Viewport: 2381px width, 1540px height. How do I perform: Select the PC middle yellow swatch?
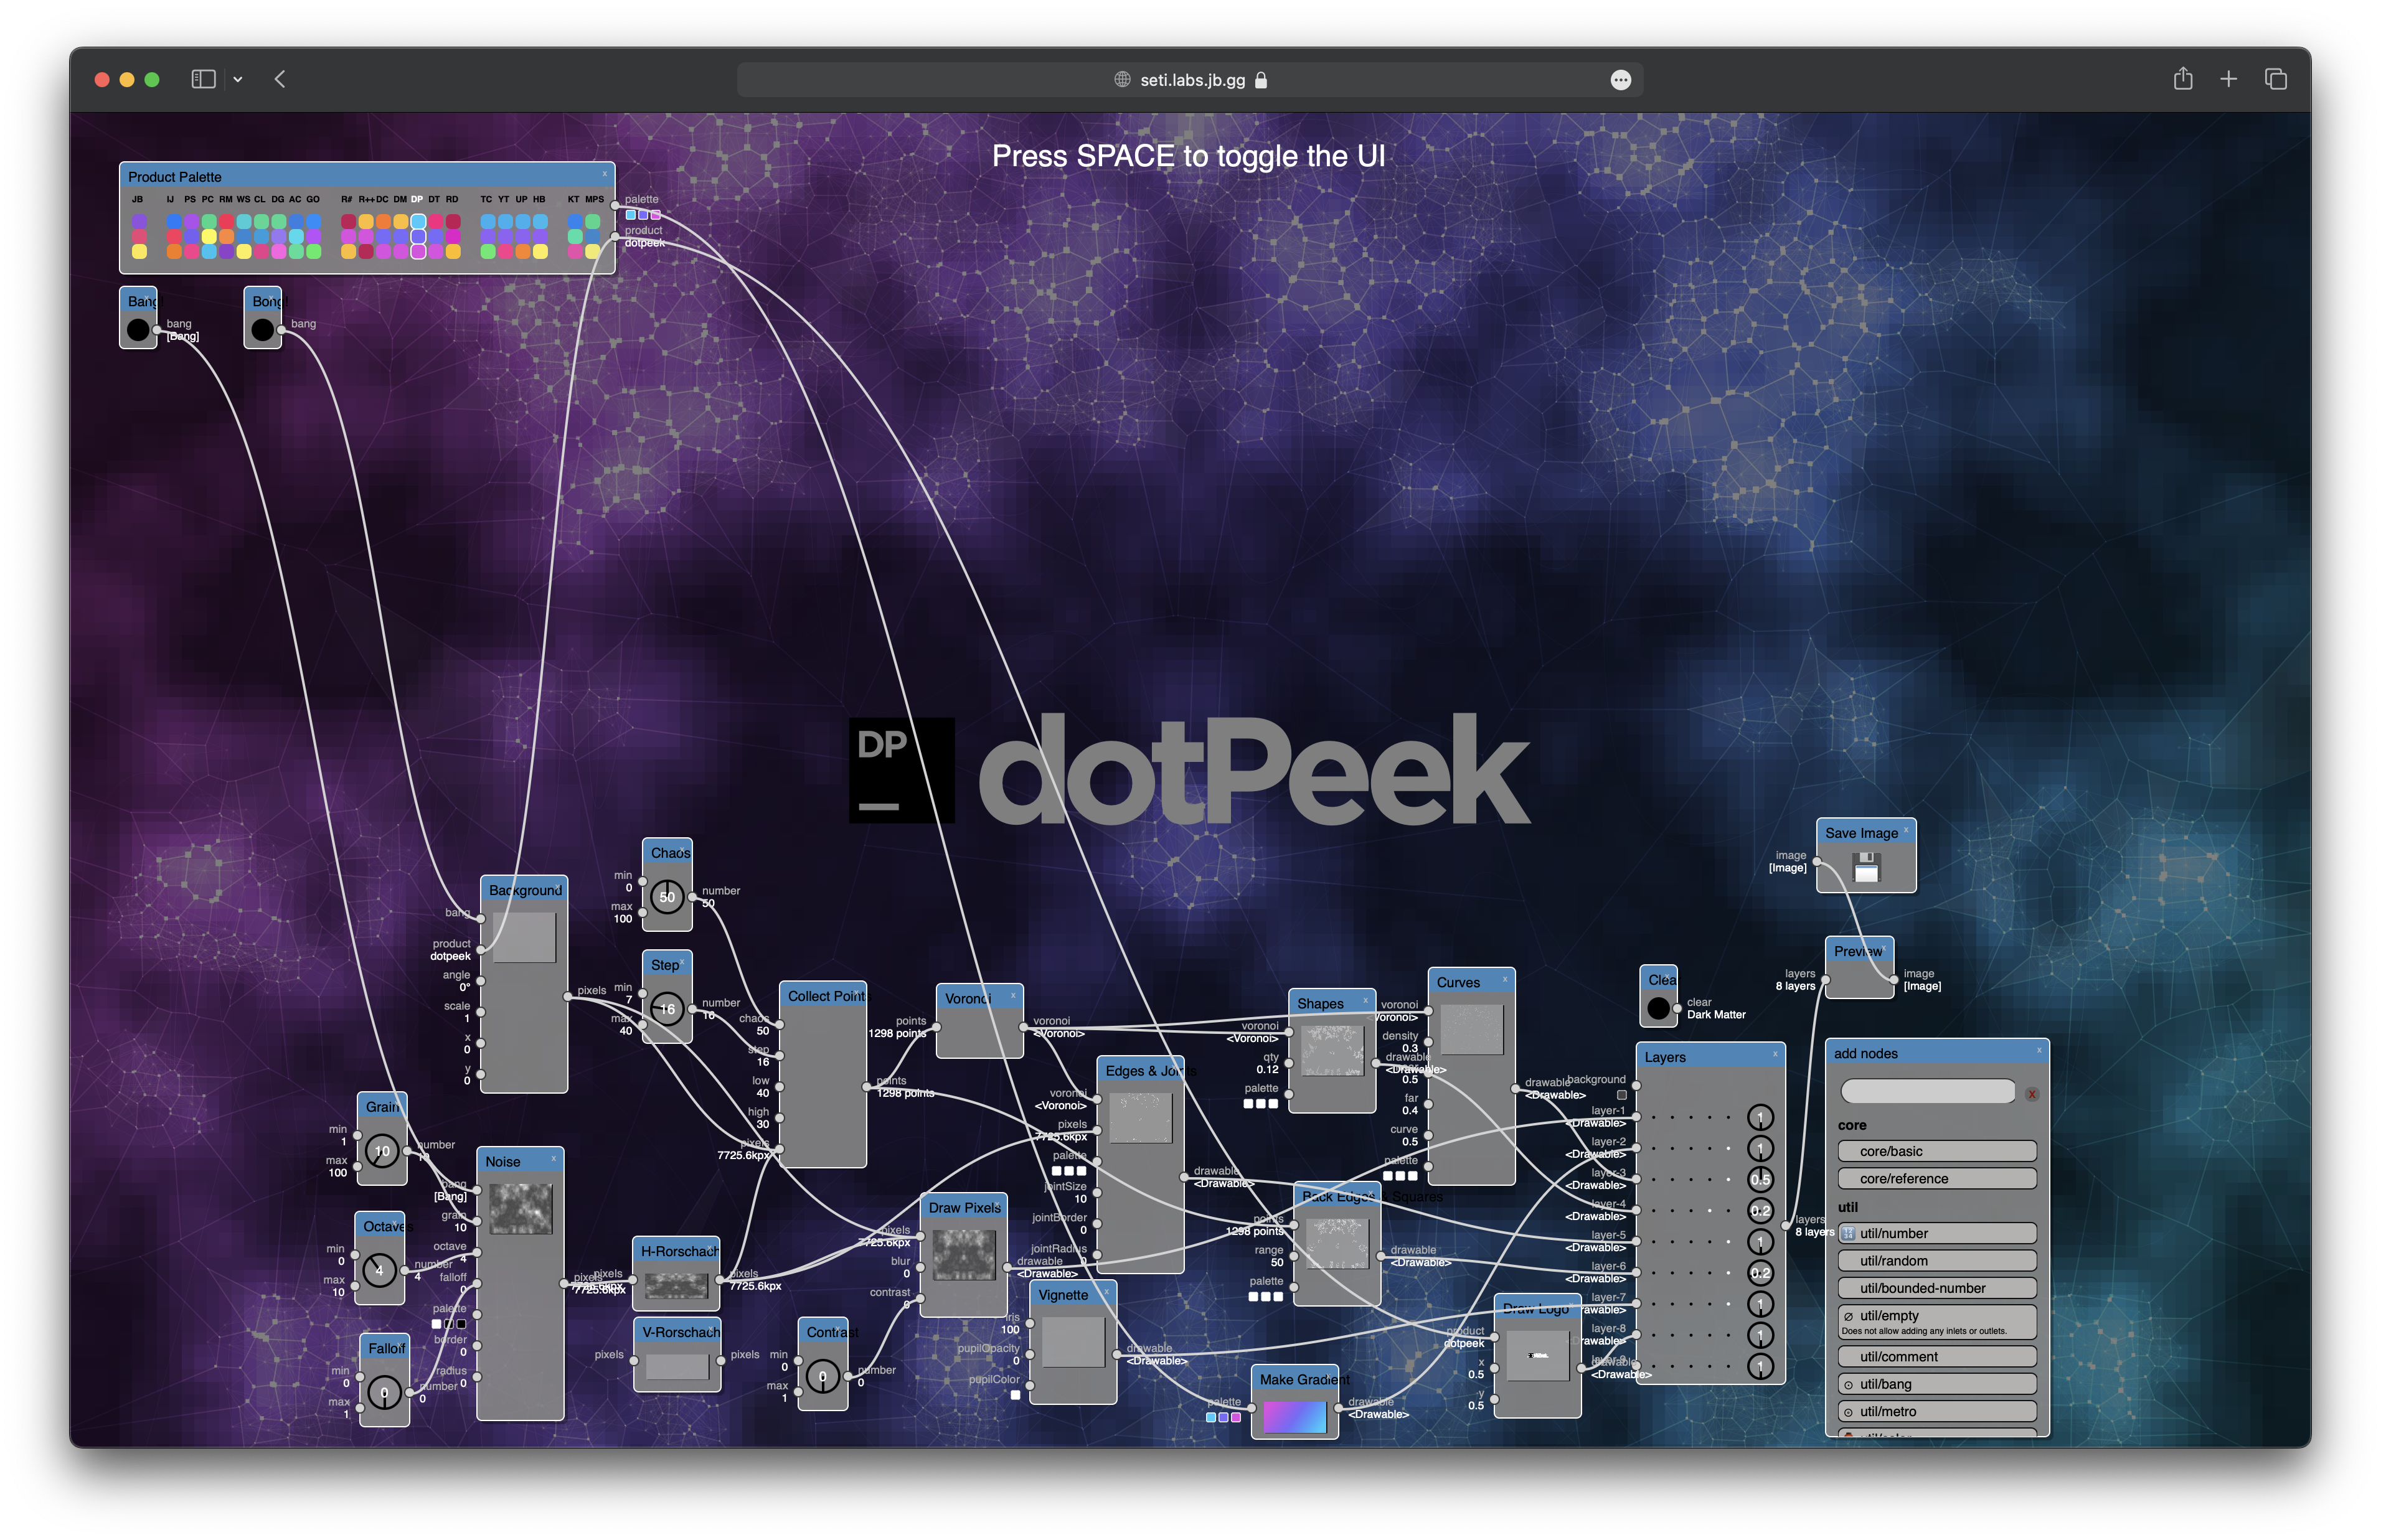(x=209, y=236)
